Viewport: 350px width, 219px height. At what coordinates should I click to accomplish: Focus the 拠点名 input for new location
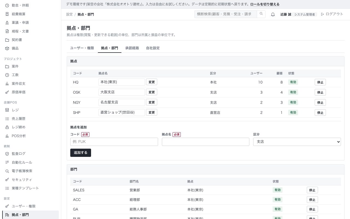tap(206, 142)
